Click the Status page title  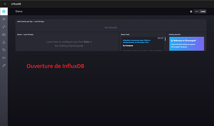point(19,11)
